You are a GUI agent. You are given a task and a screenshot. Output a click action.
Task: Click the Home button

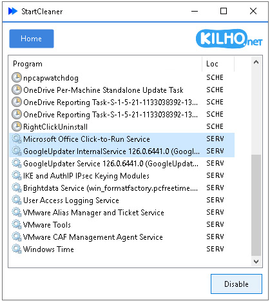32,39
